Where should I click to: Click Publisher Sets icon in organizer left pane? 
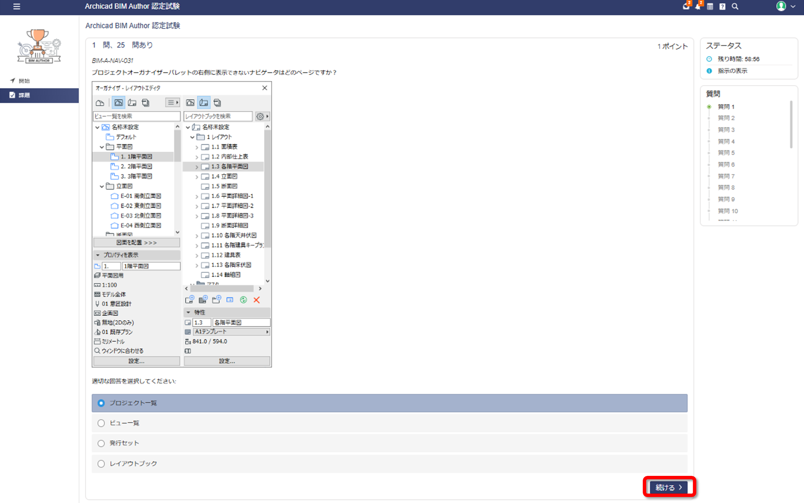145,102
